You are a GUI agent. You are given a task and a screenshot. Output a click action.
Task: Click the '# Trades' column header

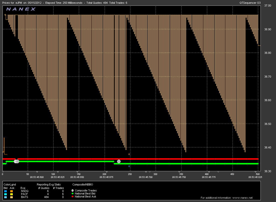click(x=59, y=188)
